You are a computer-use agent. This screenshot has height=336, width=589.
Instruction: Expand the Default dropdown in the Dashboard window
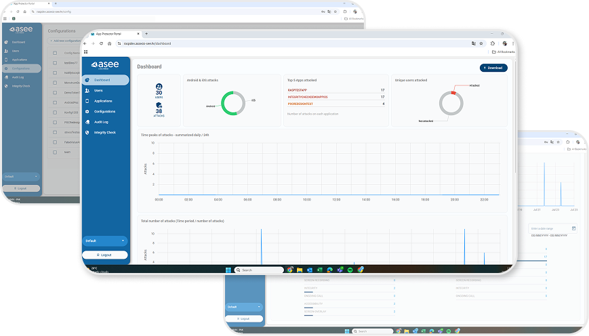point(105,240)
